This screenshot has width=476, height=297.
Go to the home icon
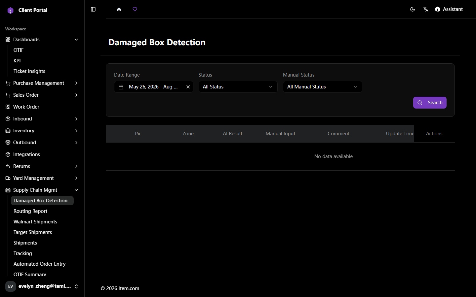(119, 9)
